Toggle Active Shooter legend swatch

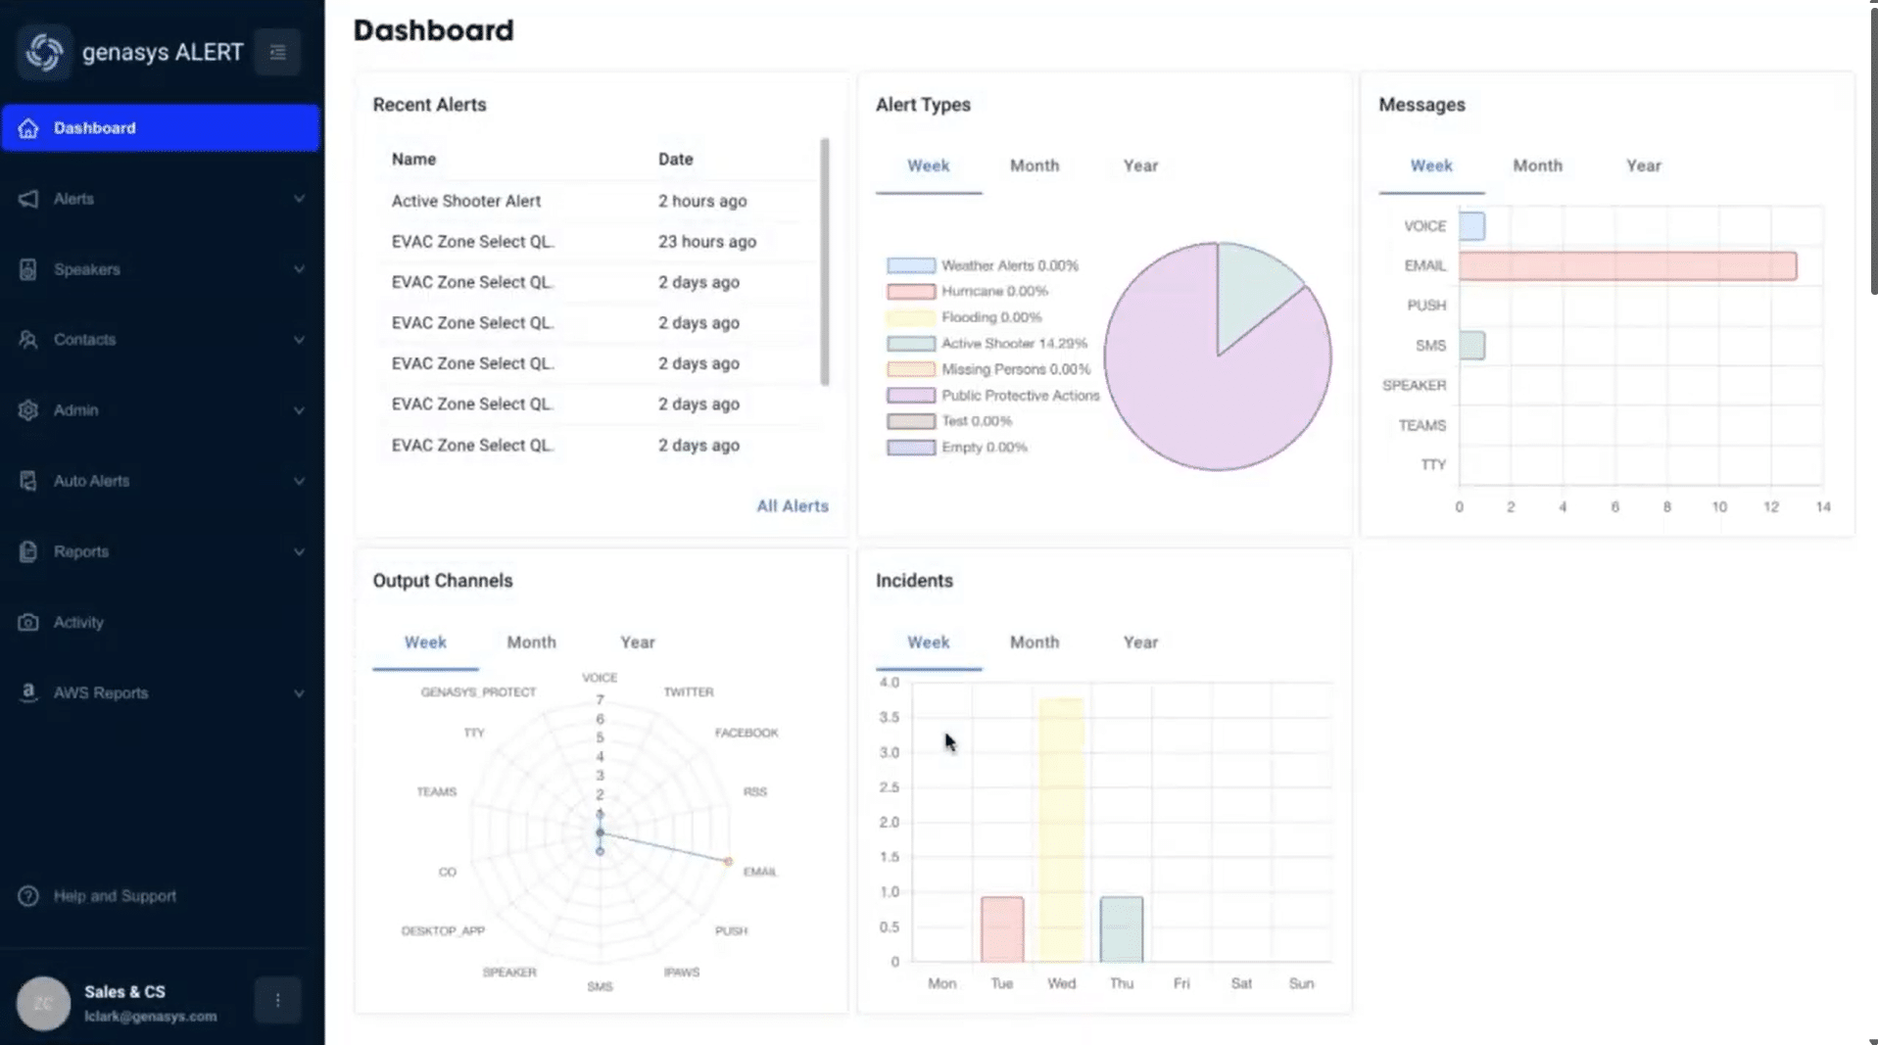click(910, 344)
